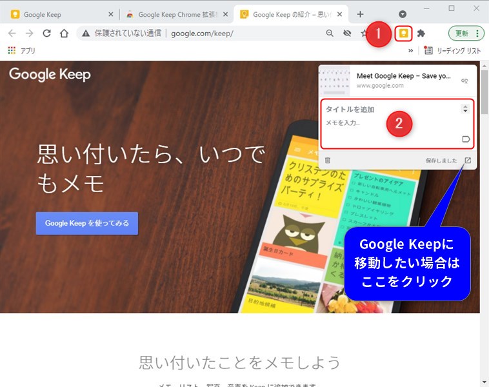Click the zoom magnifier in address bar
The height and width of the screenshot is (387, 489).
[330, 34]
